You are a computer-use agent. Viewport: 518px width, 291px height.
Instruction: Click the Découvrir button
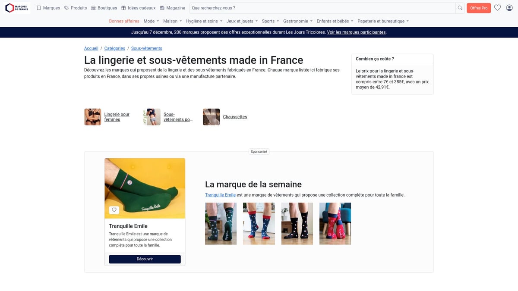point(145,259)
